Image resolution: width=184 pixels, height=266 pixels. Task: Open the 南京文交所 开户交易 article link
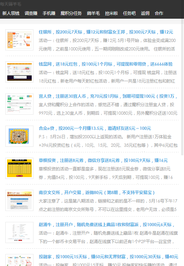[x=97, y=192]
